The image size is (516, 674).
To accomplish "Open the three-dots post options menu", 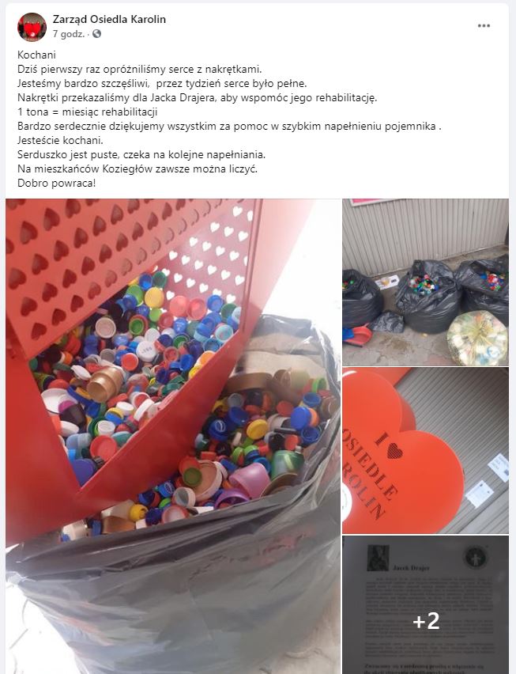I will pos(484,26).
